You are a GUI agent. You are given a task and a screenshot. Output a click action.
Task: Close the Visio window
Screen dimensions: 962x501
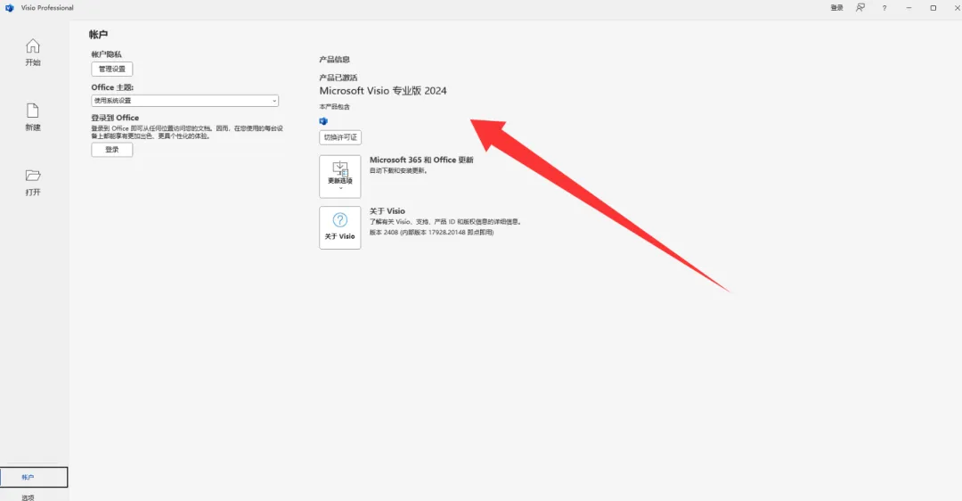[957, 8]
